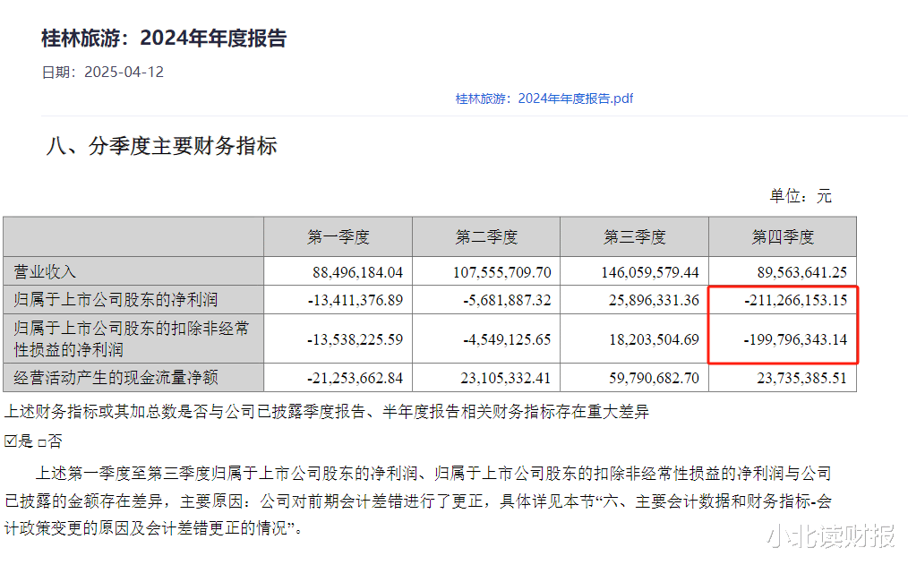This screenshot has height=565, width=908.
Task: Click the 扣除非经常性损益的净利润 row label
Action: [132, 338]
